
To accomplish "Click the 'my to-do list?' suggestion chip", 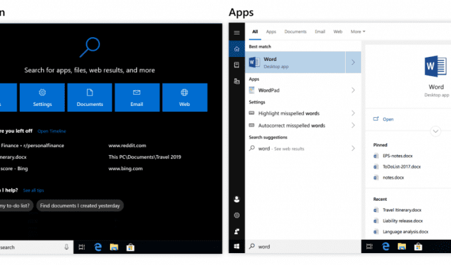I will [15, 206].
